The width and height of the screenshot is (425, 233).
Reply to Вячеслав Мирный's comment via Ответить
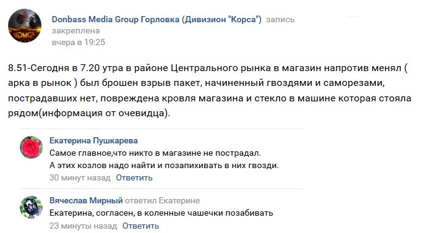[x=140, y=226]
